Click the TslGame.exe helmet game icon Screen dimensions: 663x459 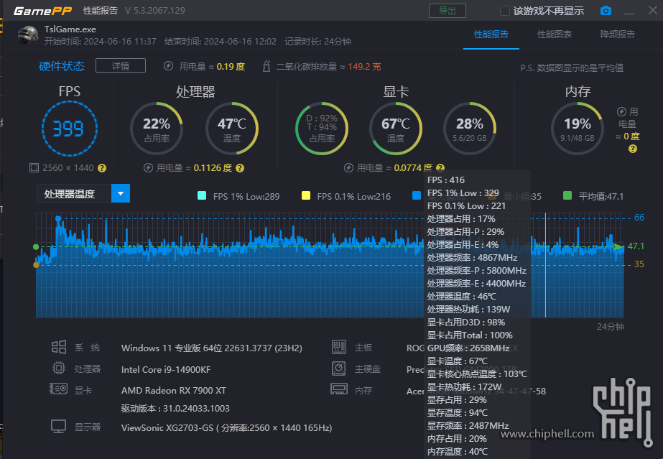pyautogui.click(x=28, y=35)
